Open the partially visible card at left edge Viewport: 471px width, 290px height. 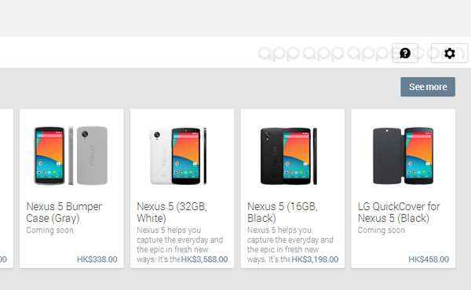coord(6,188)
